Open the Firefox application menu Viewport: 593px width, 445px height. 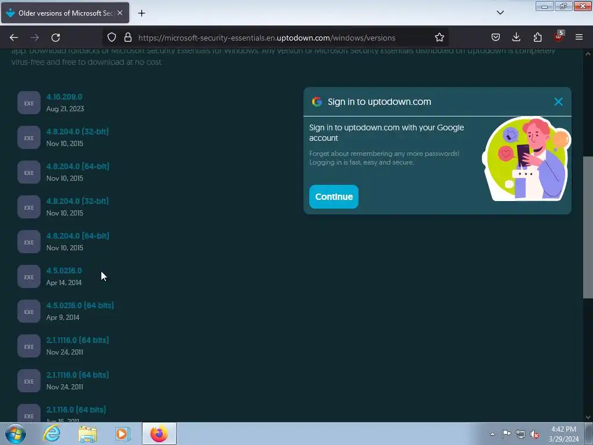point(579,38)
